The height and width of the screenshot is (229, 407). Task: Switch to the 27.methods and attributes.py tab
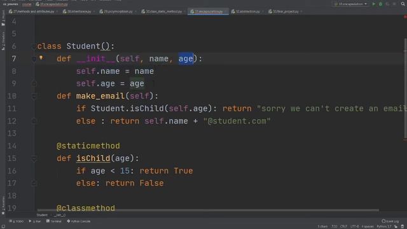pos(34,11)
